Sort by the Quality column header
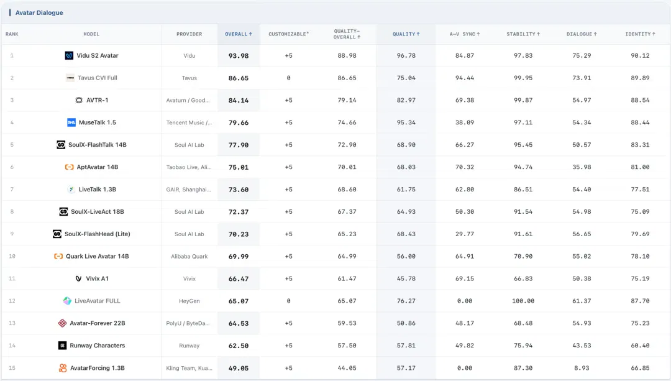The width and height of the screenshot is (671, 381). 406,34
